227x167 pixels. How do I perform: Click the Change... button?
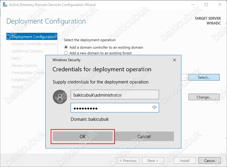click(x=204, y=97)
